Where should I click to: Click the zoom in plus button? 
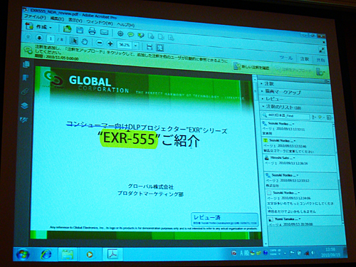click(x=110, y=43)
